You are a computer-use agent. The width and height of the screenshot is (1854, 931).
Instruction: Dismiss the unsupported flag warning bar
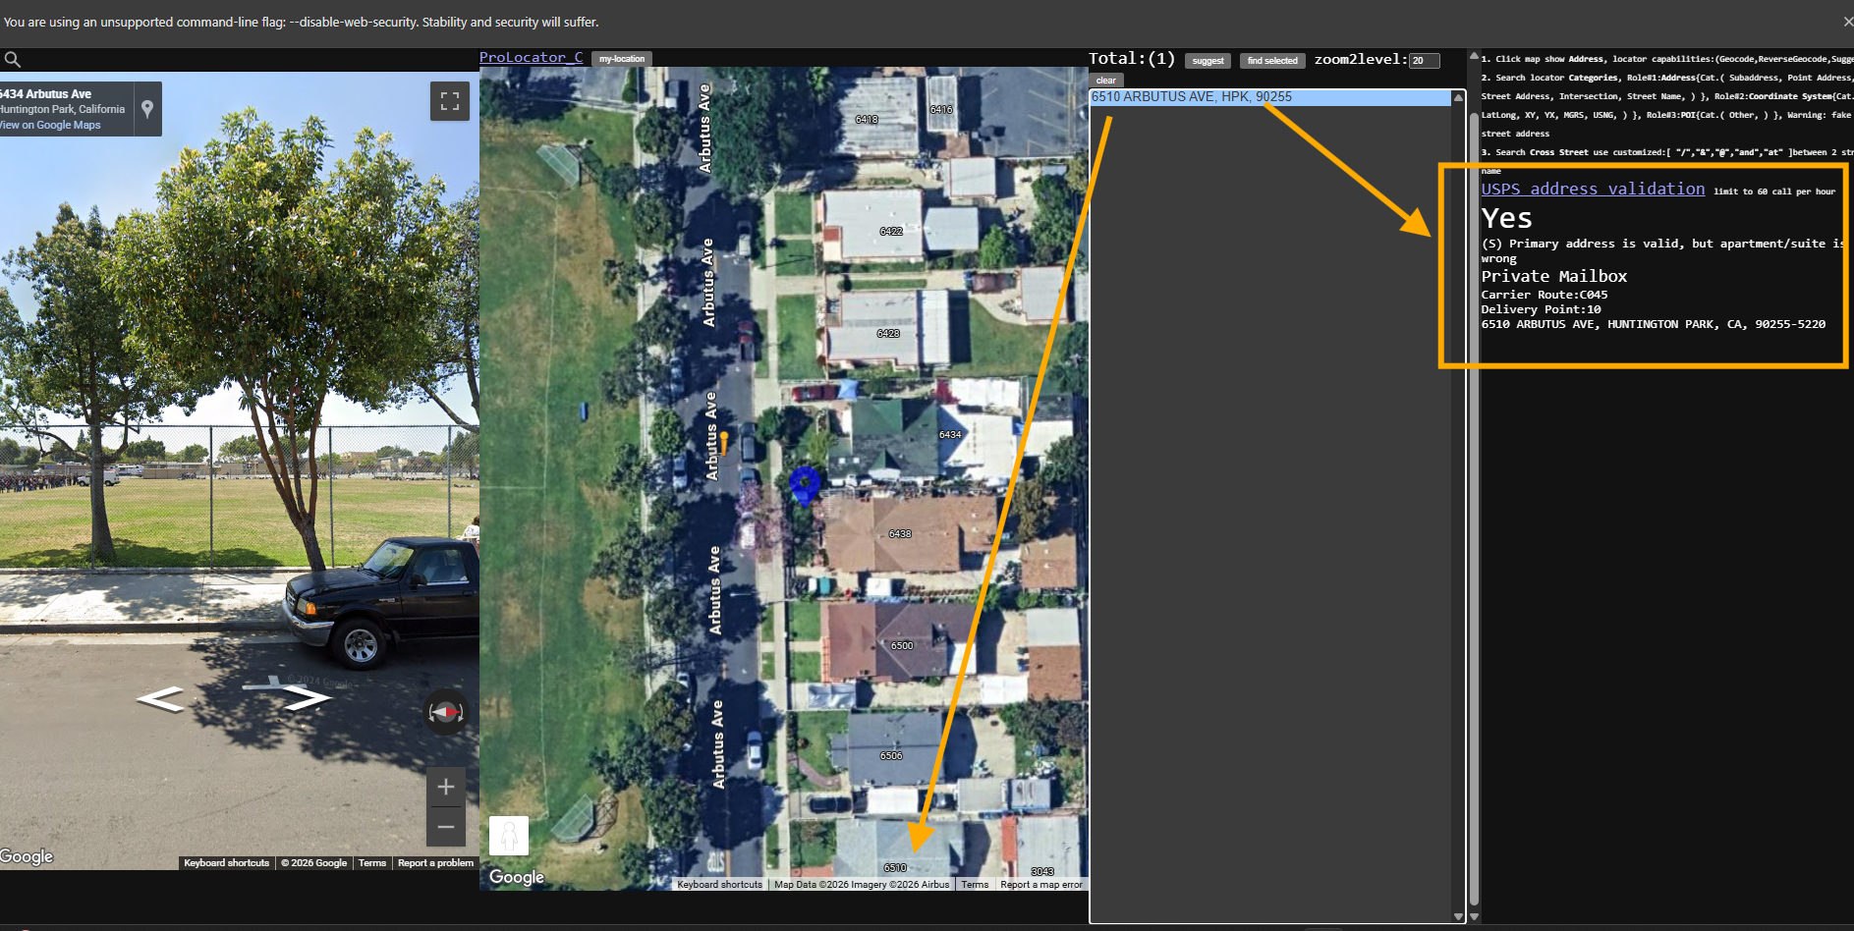click(1847, 22)
